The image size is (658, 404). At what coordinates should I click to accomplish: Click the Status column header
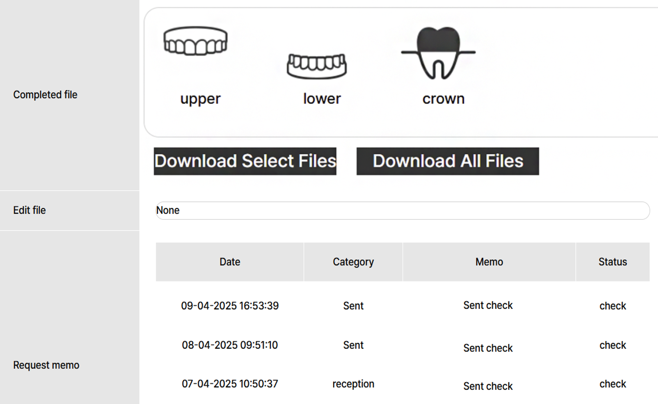point(612,262)
